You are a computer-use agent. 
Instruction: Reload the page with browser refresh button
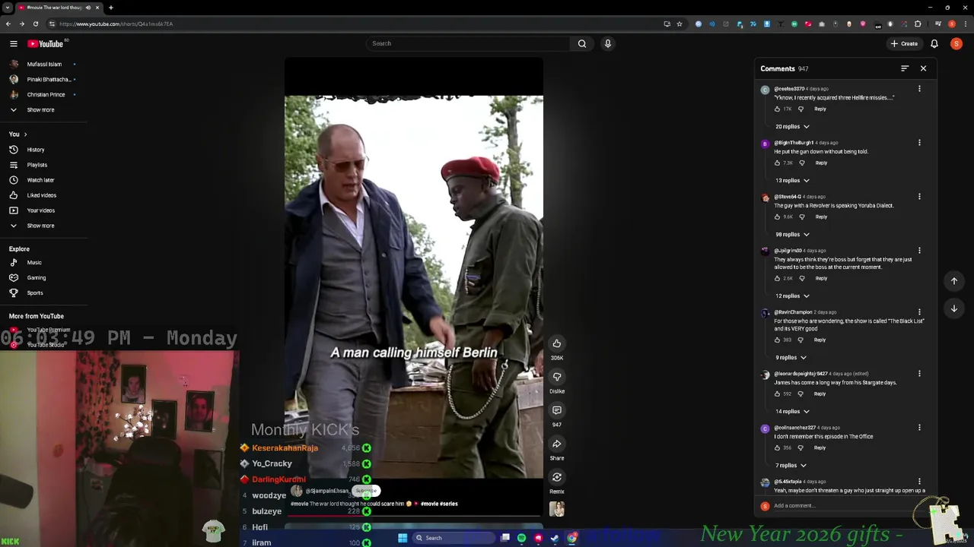point(35,24)
